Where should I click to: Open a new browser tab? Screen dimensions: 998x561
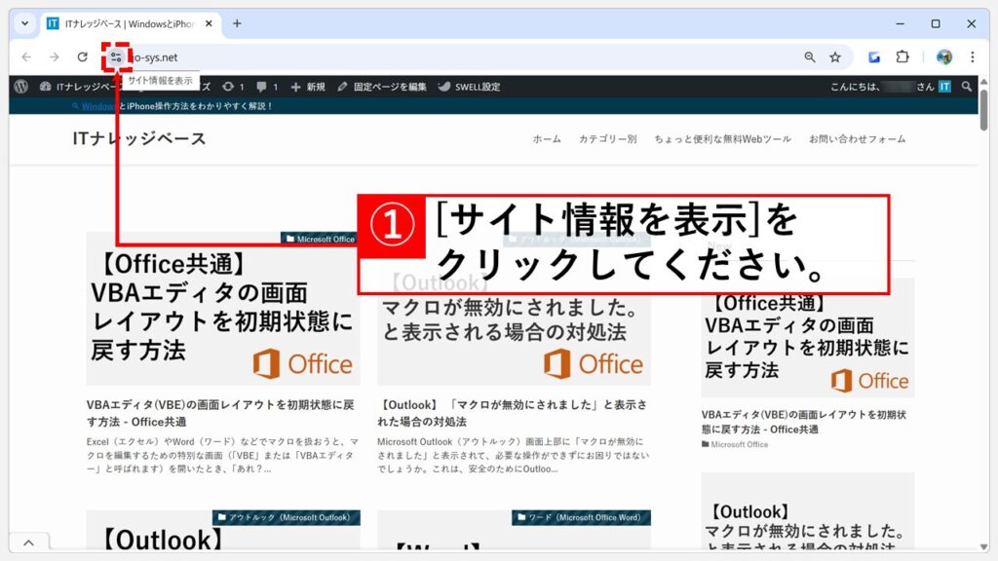237,23
